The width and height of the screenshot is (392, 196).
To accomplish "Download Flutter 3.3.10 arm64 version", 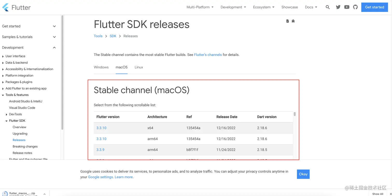I will [101, 139].
